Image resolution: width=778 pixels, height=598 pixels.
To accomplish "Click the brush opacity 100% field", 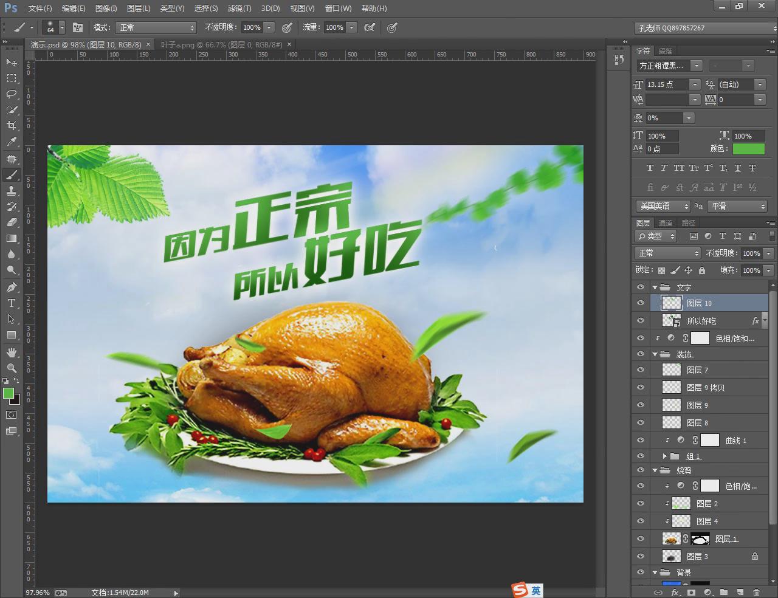I will 252,27.
